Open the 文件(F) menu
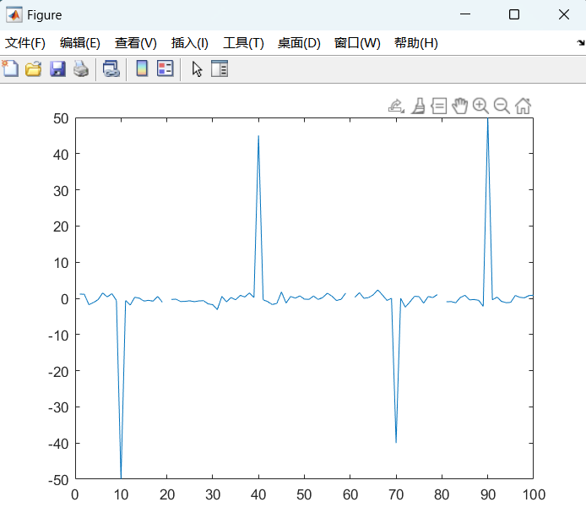 pos(25,43)
